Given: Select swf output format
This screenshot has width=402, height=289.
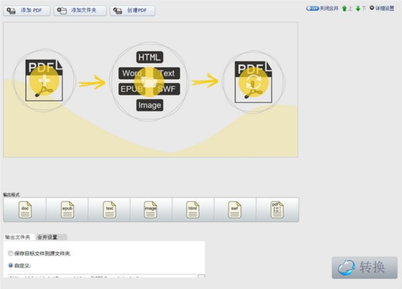Looking at the screenshot, I should (235, 210).
